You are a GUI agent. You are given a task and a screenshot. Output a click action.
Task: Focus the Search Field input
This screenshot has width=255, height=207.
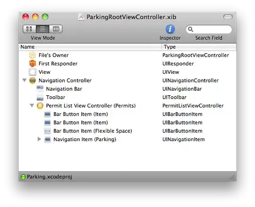[x=209, y=29]
